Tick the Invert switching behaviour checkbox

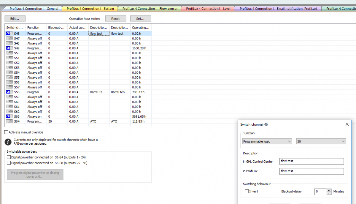point(247,192)
